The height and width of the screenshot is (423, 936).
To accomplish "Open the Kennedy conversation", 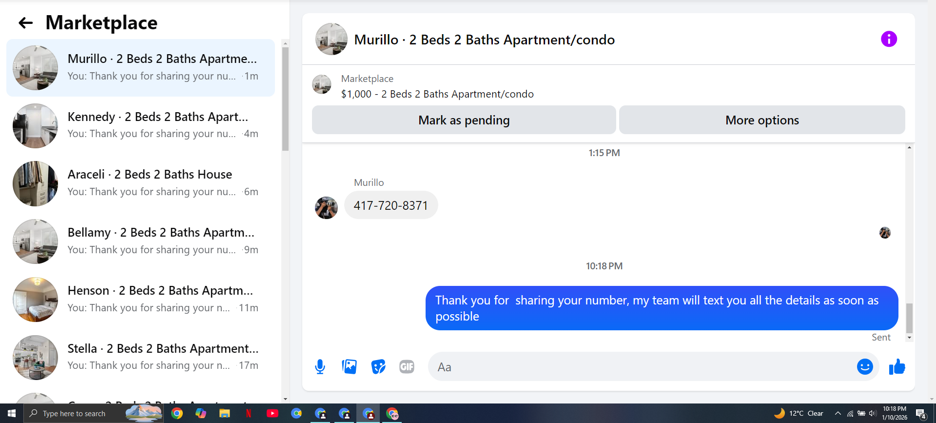I will [x=140, y=125].
